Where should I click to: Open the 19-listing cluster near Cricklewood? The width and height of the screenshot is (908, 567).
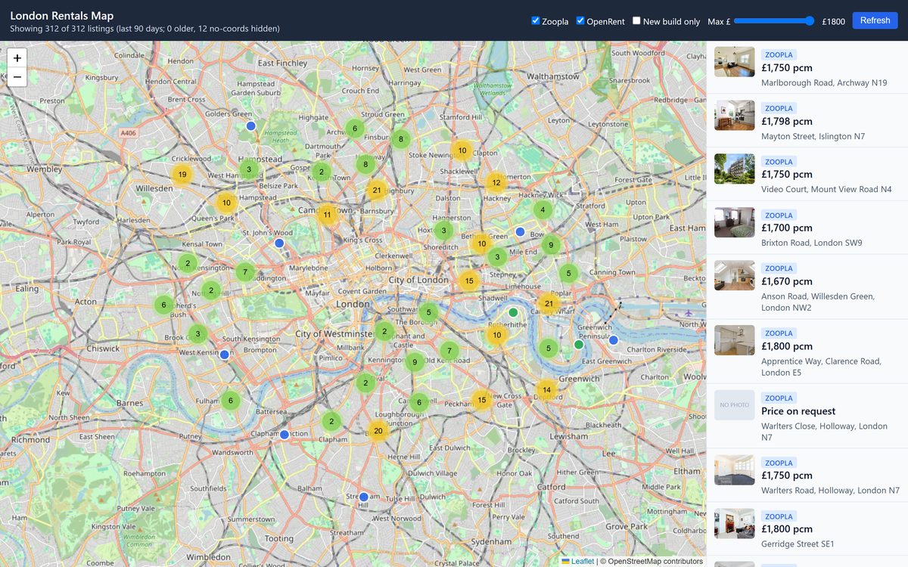(181, 175)
